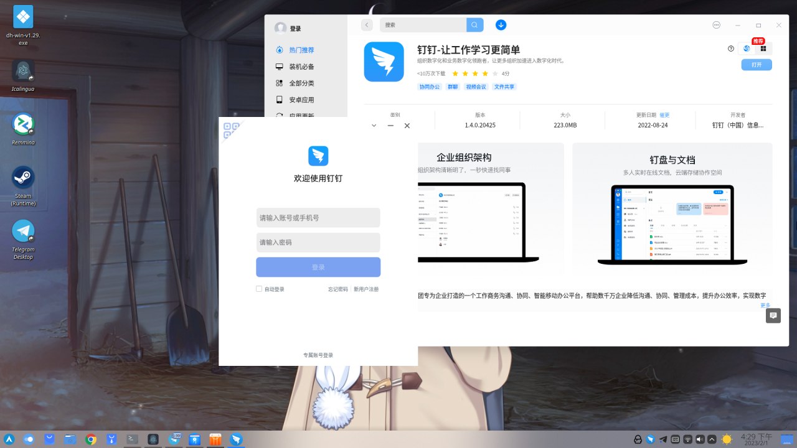Click 专属账号登录 link
This screenshot has width=797, height=448.
coord(318,355)
